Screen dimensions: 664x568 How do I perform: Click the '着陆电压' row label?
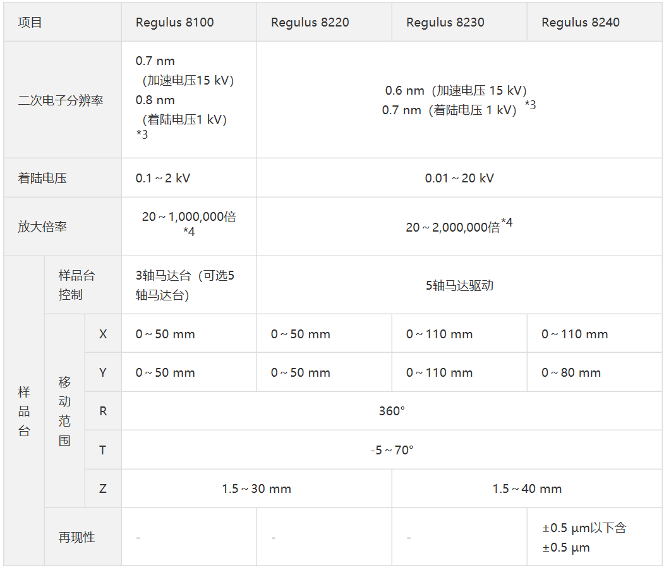tap(42, 178)
